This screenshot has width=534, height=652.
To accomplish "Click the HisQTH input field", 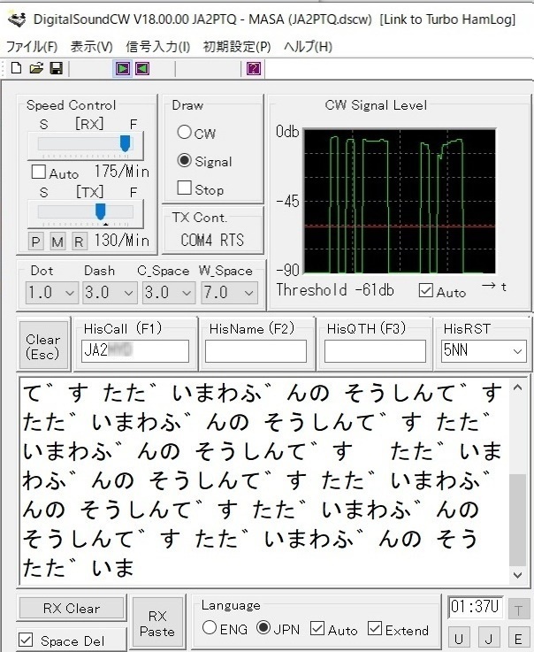I will tap(375, 351).
